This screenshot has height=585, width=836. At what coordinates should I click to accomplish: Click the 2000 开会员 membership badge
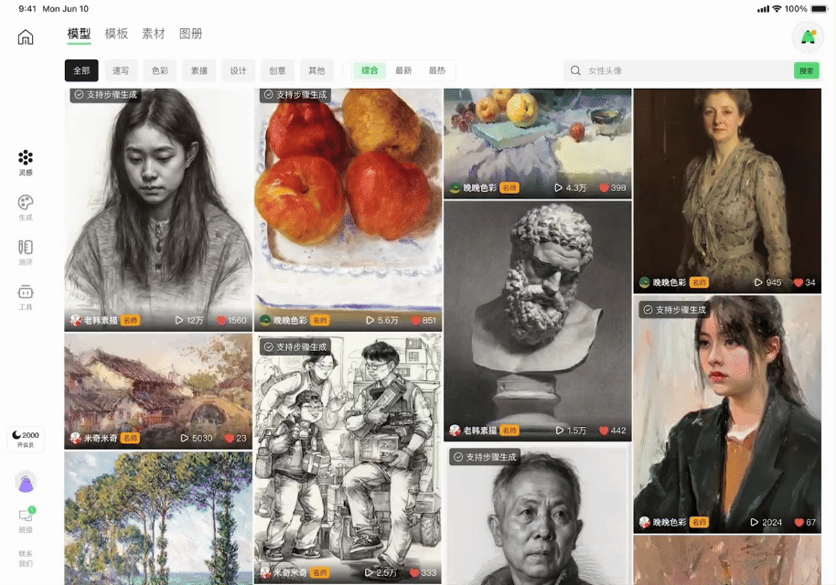26,439
